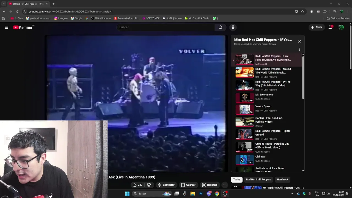Screen dimensions: 352x198
Task: Open Photoshop from the taskbar
Action: 201,194
